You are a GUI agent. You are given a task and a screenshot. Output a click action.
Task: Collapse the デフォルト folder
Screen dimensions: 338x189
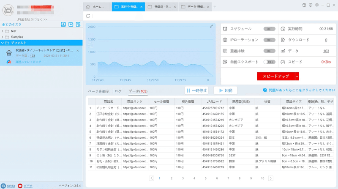click(x=3, y=43)
